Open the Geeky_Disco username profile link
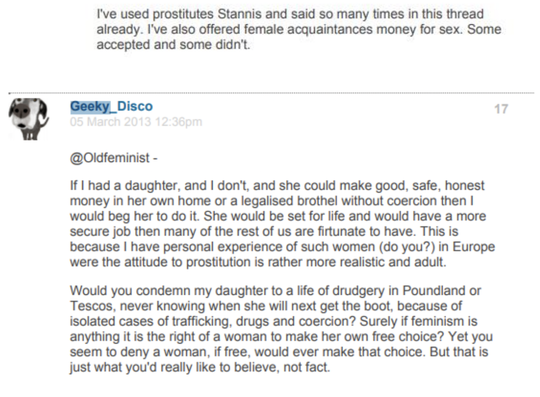Screen dimensions: 540x397 pyautogui.click(x=111, y=107)
